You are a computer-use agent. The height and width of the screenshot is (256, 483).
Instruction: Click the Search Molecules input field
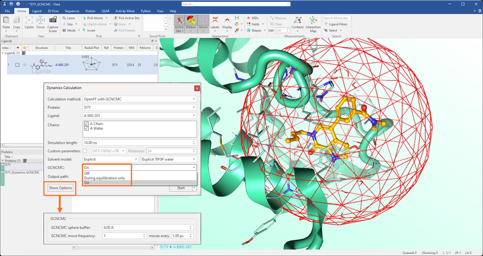pos(337,18)
